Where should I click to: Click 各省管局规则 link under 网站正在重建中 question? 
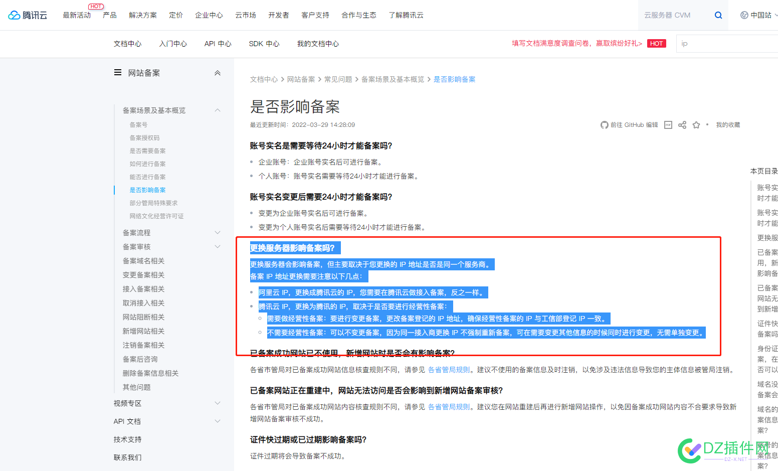[x=449, y=407]
